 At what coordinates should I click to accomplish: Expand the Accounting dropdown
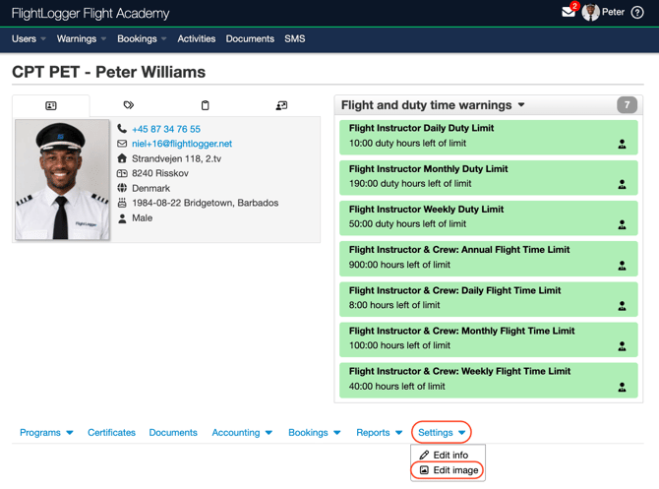243,432
